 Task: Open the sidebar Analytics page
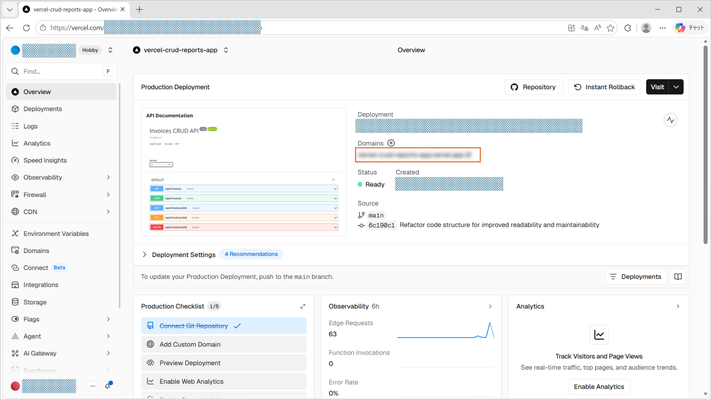coord(61,143)
